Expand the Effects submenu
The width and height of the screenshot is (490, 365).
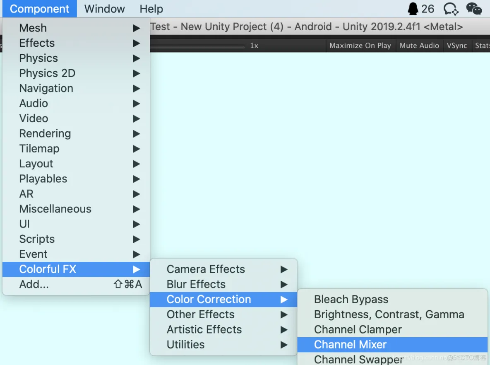[76, 43]
